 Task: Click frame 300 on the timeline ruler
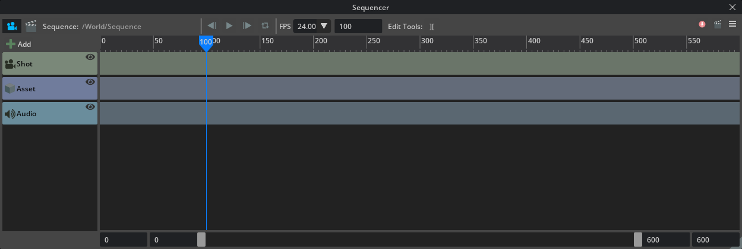coord(427,41)
